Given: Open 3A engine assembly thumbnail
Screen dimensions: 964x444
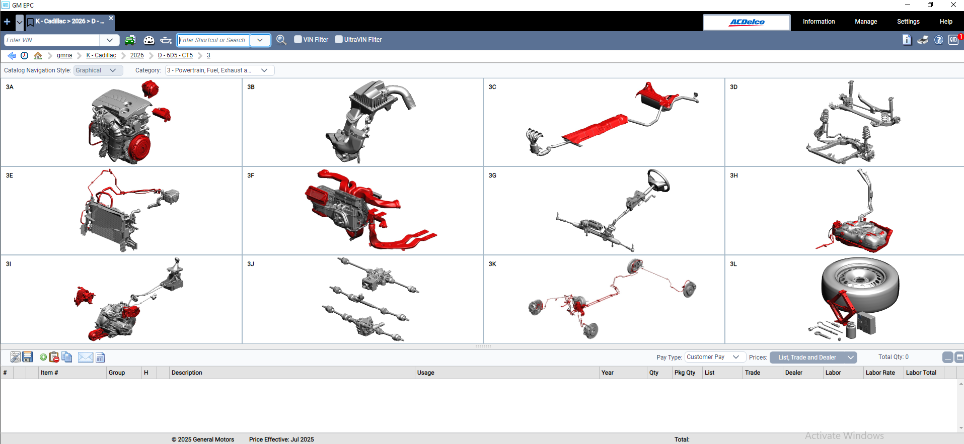Looking at the screenshot, I should pyautogui.click(x=121, y=122).
